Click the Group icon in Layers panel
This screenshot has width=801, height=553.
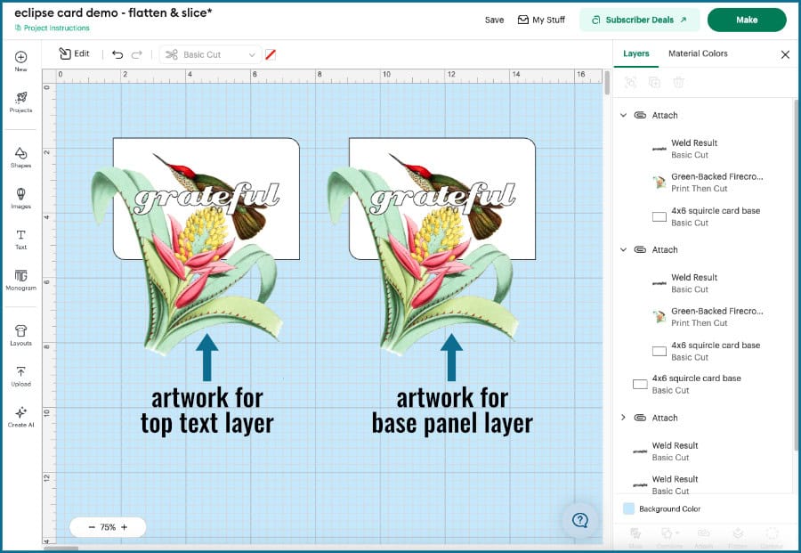(x=630, y=82)
